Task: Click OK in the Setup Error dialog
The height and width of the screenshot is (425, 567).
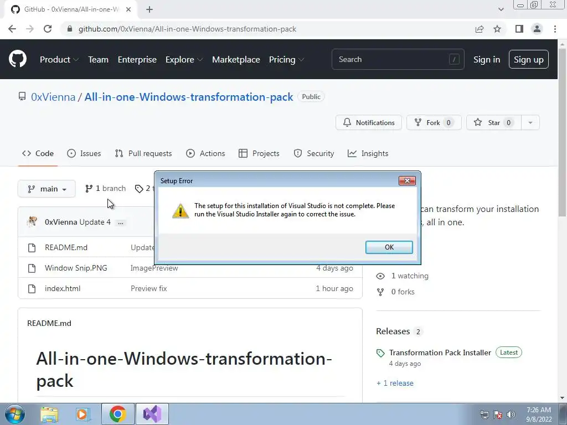Action: [x=389, y=247]
